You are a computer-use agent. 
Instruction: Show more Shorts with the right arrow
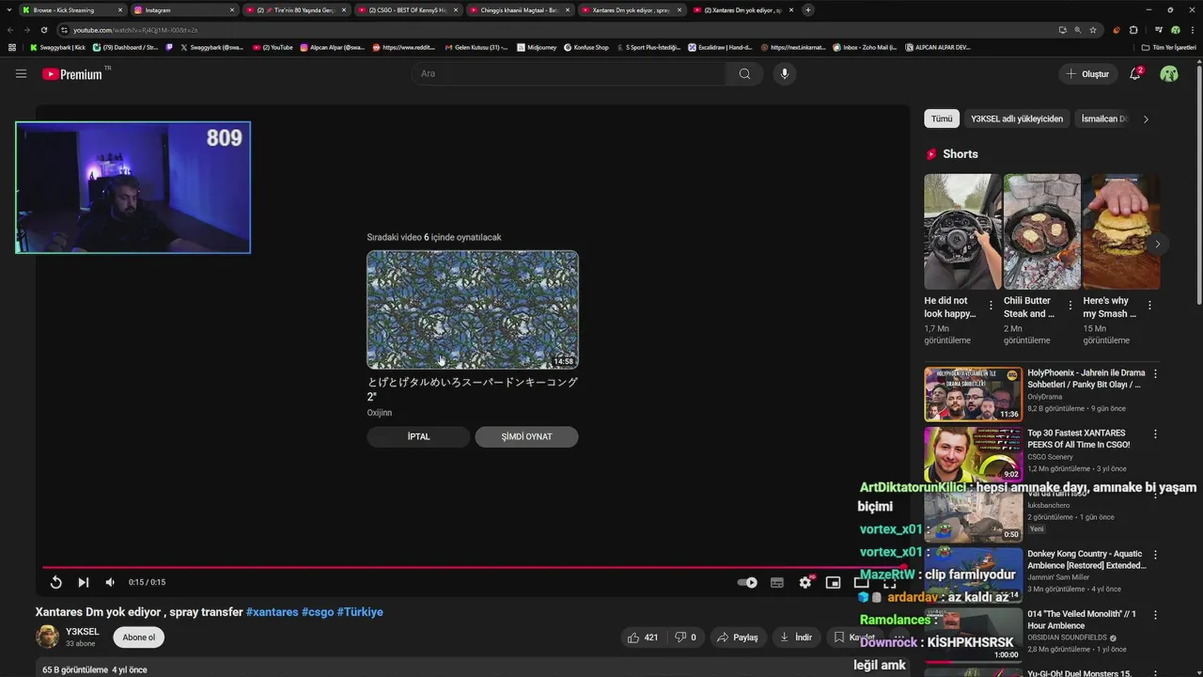click(x=1157, y=244)
